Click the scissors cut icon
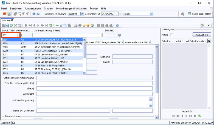Screen dimensions: 214x125 click(x=61, y=25)
